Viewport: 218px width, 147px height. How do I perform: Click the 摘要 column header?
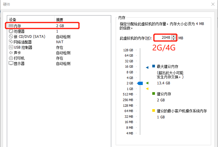(x=83, y=20)
